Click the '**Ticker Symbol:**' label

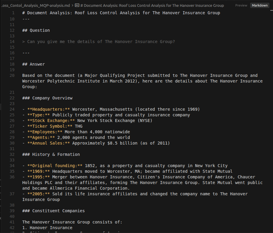click(x=50, y=126)
